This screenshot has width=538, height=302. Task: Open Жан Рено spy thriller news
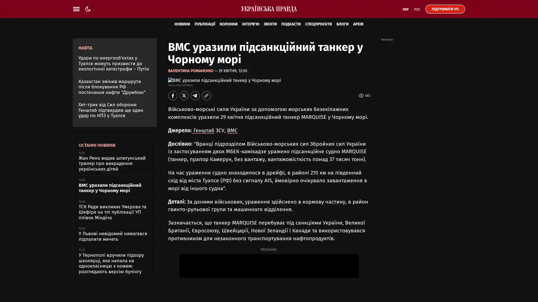point(112,164)
